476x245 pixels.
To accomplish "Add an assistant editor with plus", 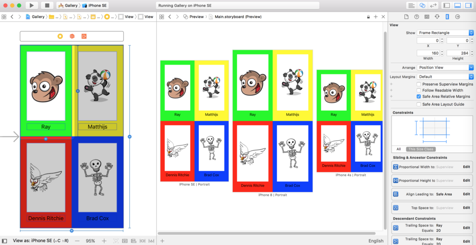I will [x=376, y=17].
